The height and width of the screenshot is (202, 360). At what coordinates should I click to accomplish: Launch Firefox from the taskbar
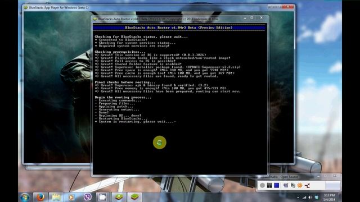click(40, 197)
